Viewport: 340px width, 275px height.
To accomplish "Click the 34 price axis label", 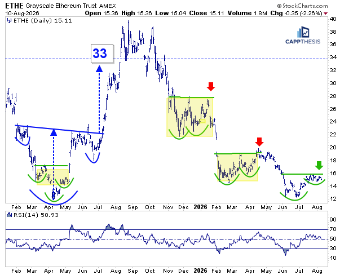I will (x=333, y=57).
